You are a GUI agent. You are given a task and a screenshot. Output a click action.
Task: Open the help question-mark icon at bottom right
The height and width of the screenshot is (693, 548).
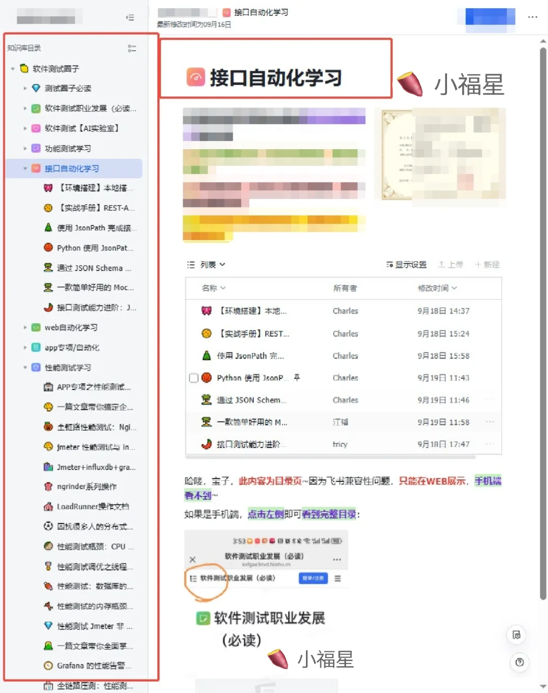point(519,662)
